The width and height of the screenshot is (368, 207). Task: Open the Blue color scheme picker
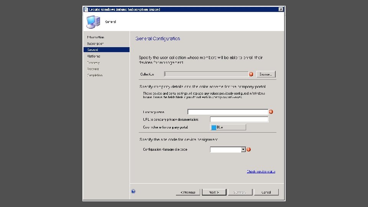pyautogui.click(x=228, y=127)
